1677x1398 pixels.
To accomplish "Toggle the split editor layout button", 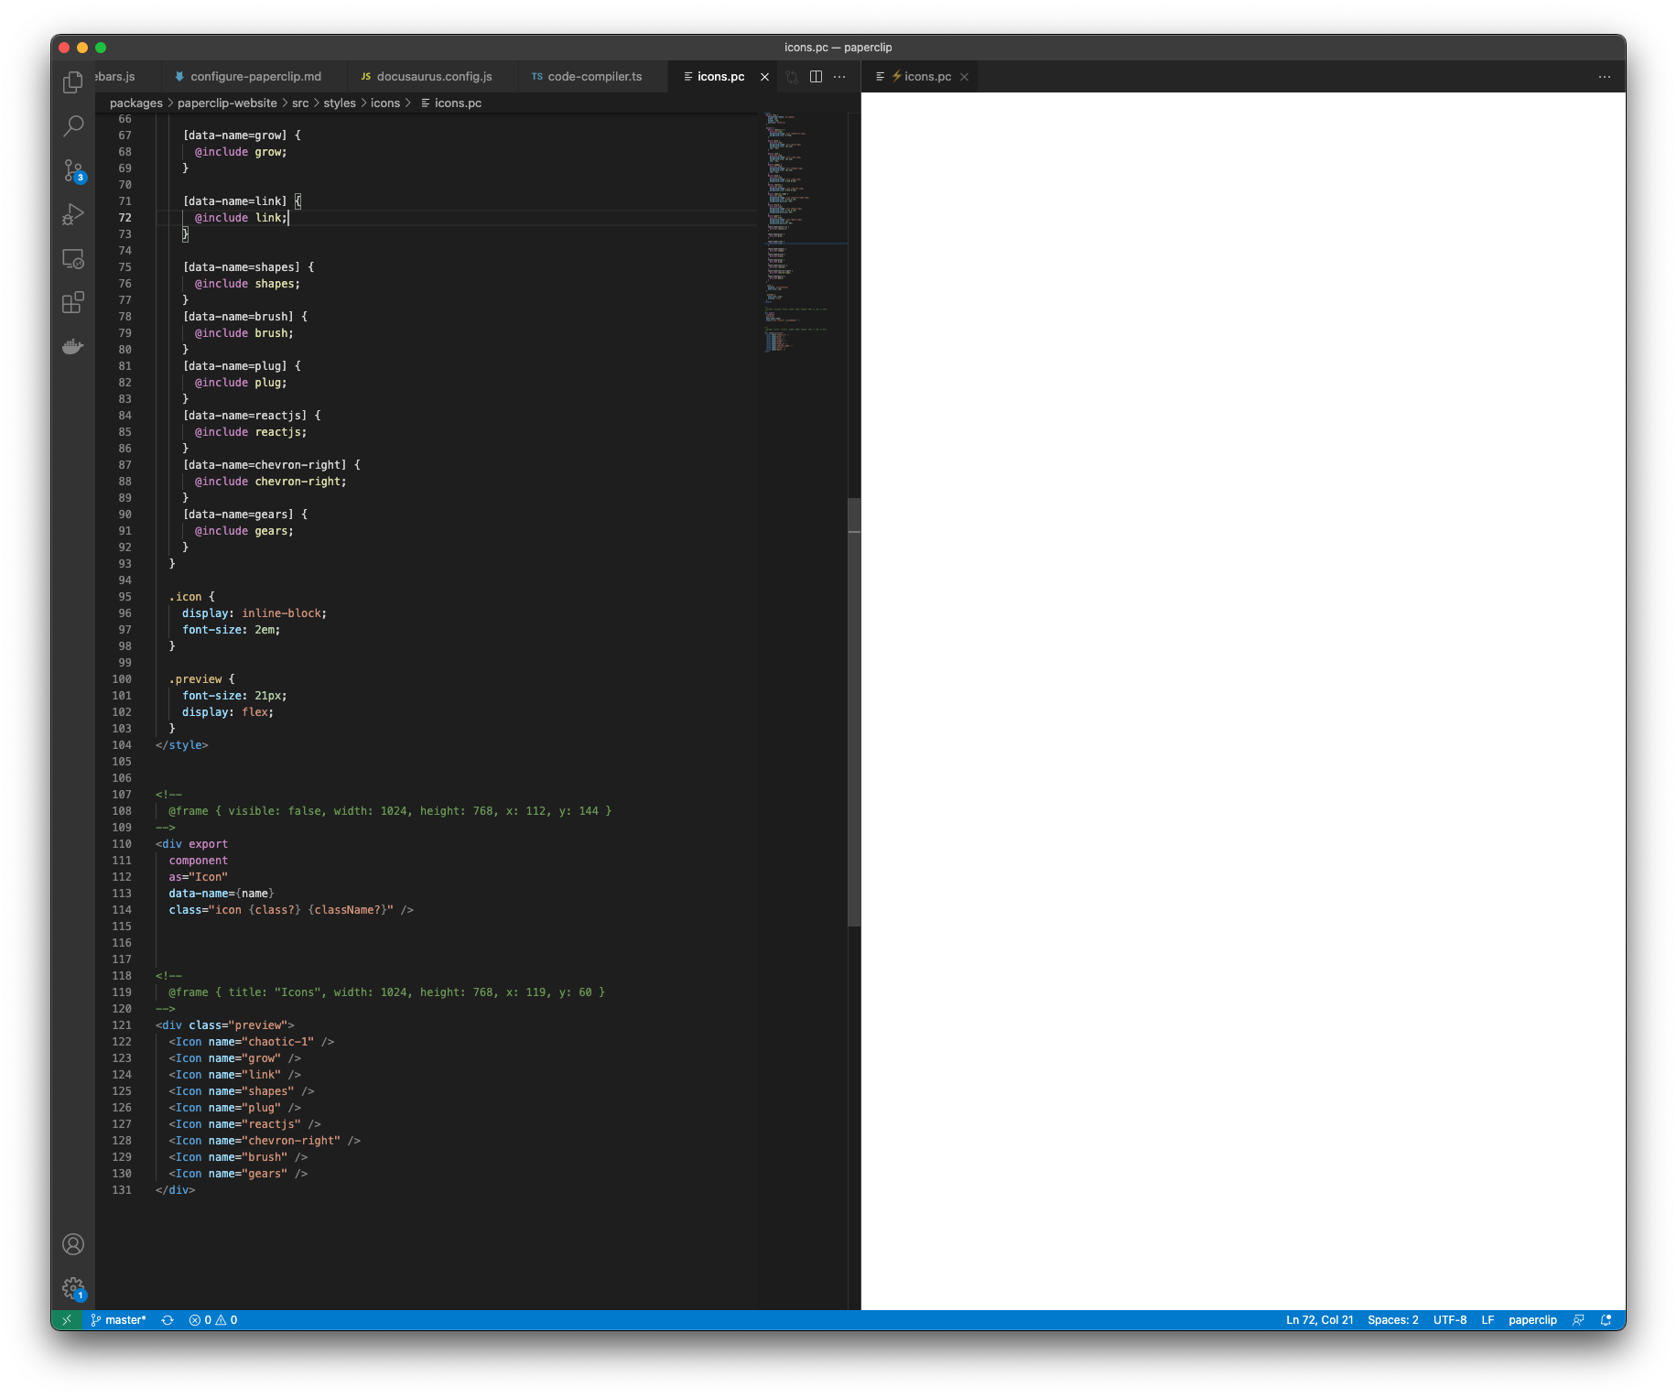I will tap(816, 77).
